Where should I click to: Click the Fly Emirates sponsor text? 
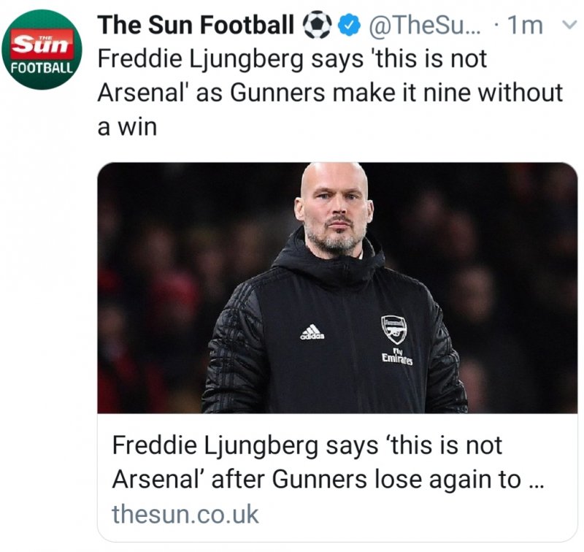click(x=396, y=358)
